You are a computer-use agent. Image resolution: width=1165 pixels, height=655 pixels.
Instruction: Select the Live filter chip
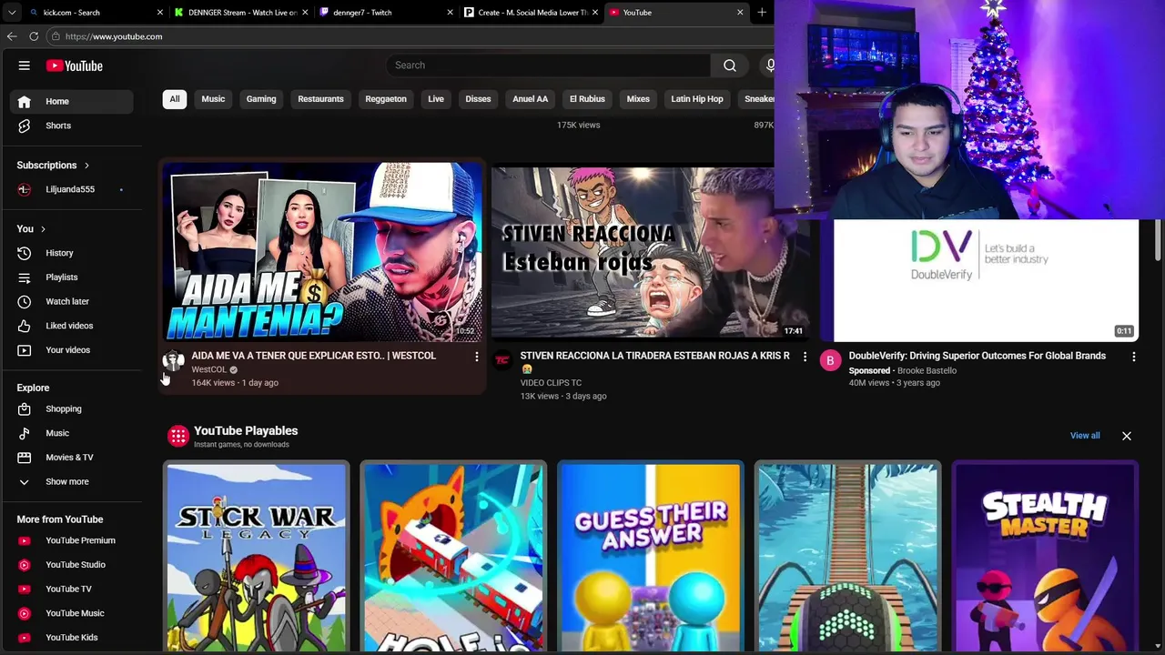pos(436,99)
